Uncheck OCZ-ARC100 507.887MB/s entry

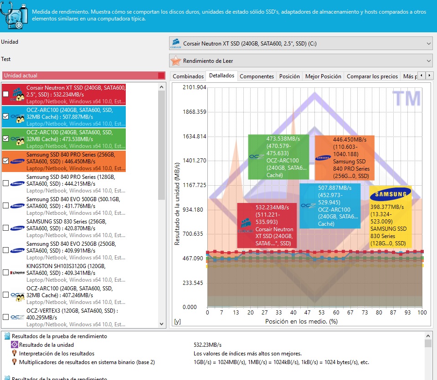(x=5, y=117)
